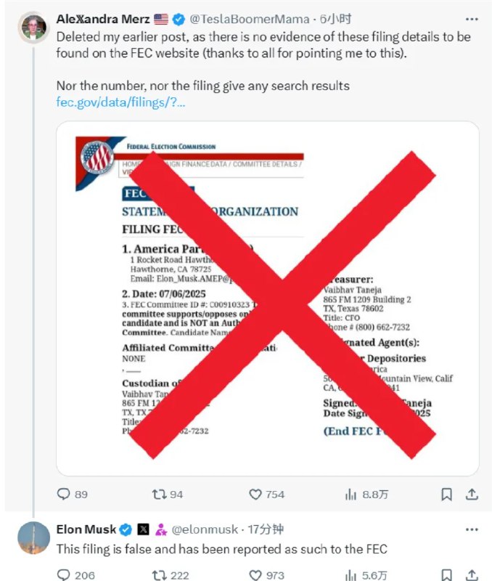492x581 pixels.
Task: Open the crossed-out FEC filing image
Action: click(267, 298)
